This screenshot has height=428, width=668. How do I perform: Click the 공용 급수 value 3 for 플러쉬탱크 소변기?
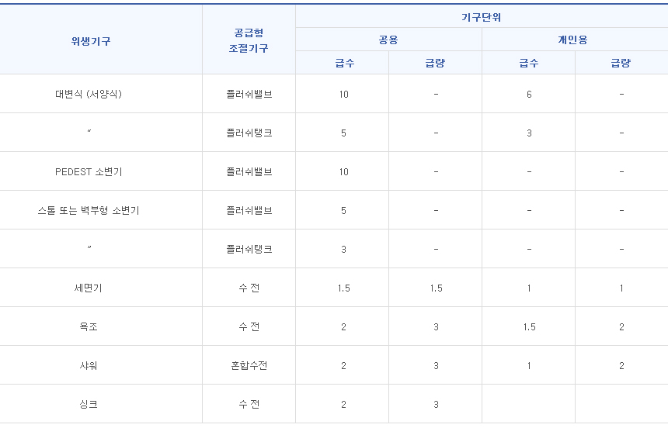[343, 250]
